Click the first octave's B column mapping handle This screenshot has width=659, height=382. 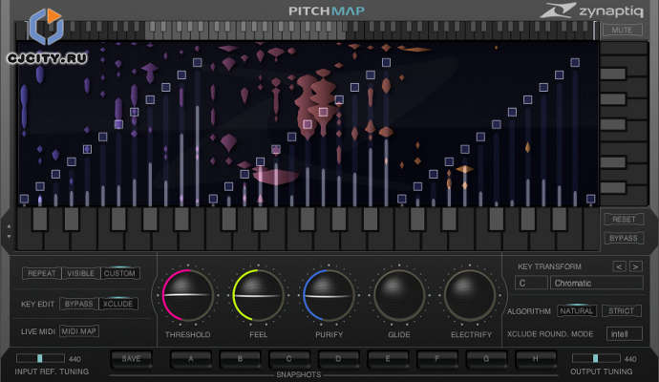tap(197, 63)
